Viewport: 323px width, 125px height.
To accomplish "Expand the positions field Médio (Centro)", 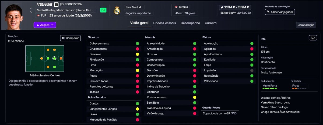I will [66, 10].
